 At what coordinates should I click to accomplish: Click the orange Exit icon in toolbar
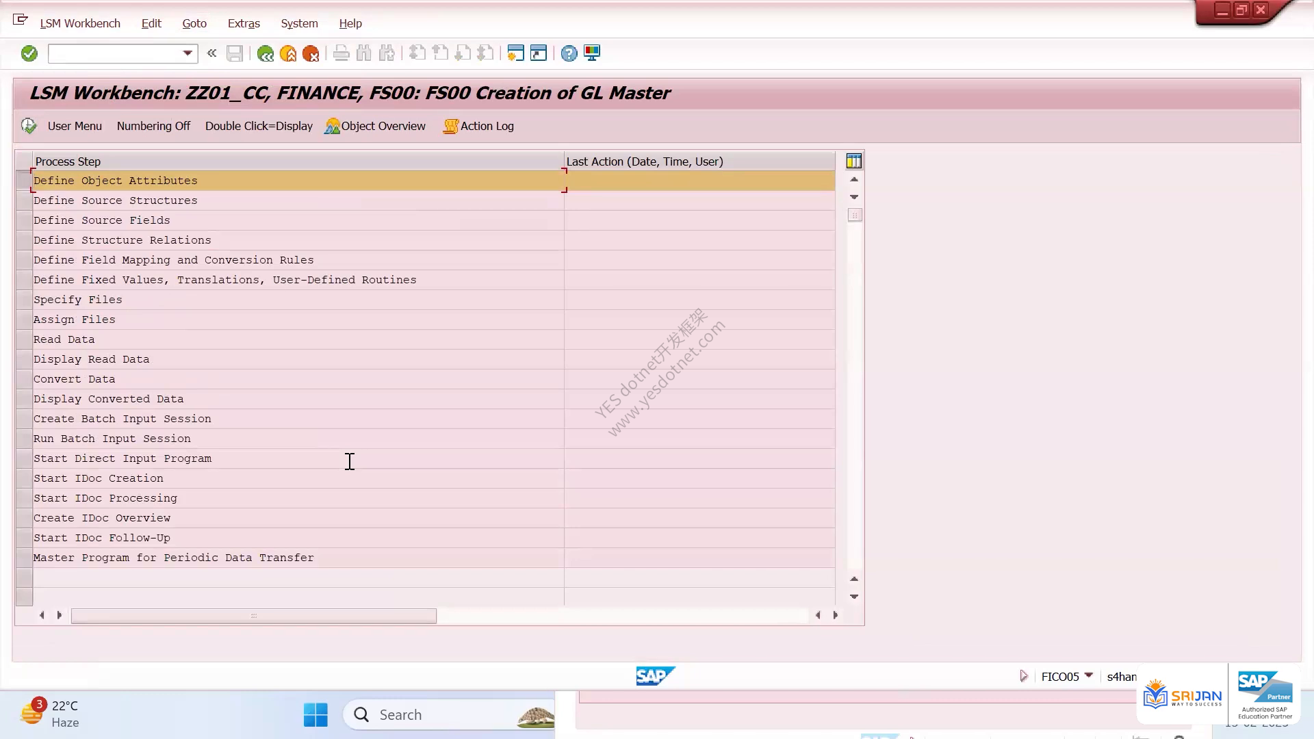[288, 53]
